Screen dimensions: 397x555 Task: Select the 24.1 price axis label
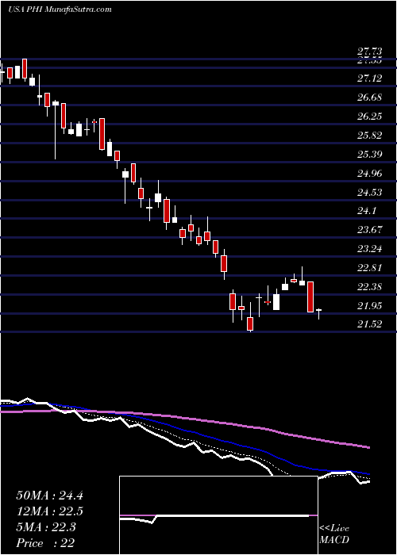click(367, 212)
